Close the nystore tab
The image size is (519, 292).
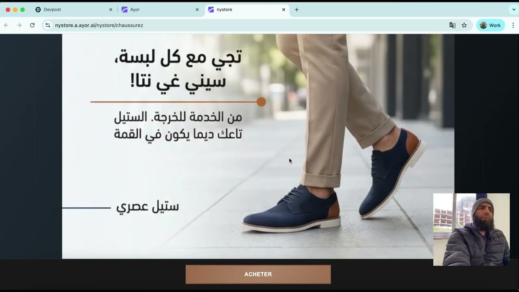tap(283, 9)
